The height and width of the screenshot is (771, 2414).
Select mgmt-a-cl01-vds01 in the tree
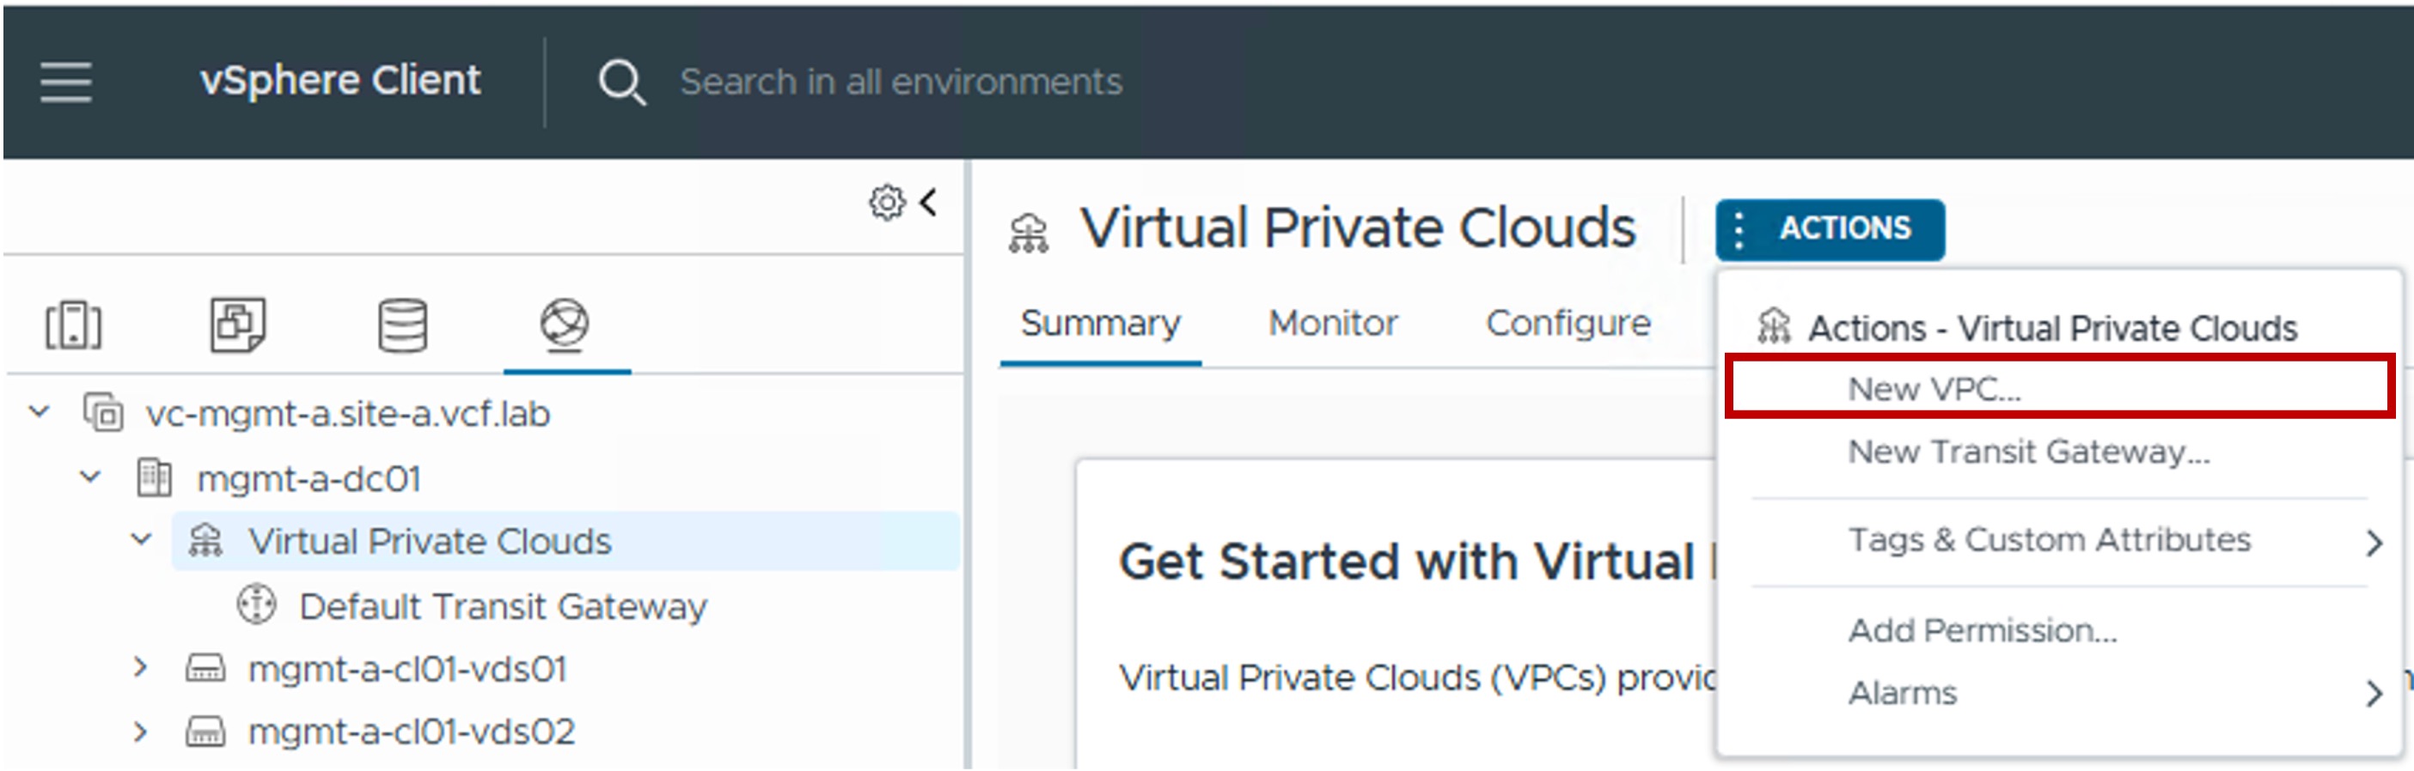(x=406, y=670)
